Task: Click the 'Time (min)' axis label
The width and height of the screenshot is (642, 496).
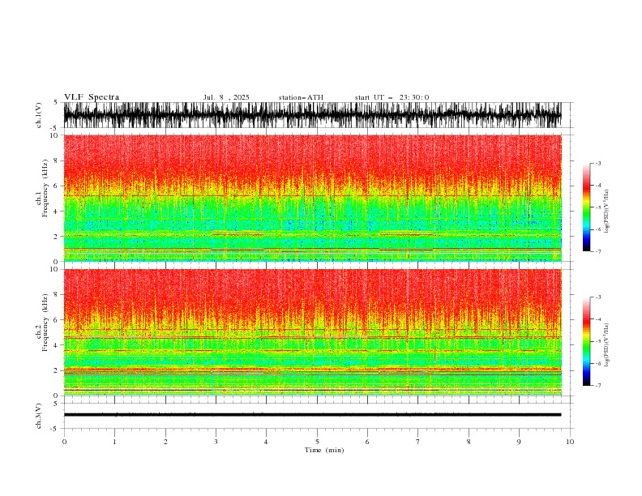Action: [x=324, y=450]
